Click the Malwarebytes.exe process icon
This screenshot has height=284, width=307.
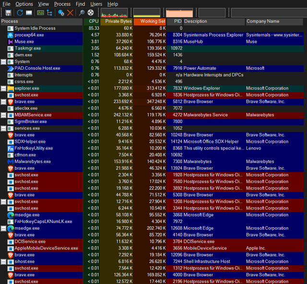pyautogui.click(x=11, y=162)
